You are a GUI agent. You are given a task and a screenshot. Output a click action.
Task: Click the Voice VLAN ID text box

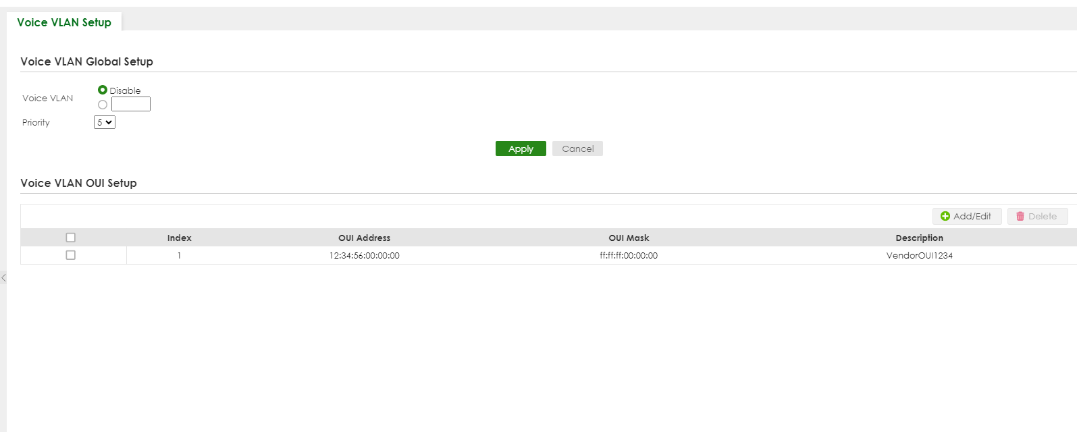[131, 104]
